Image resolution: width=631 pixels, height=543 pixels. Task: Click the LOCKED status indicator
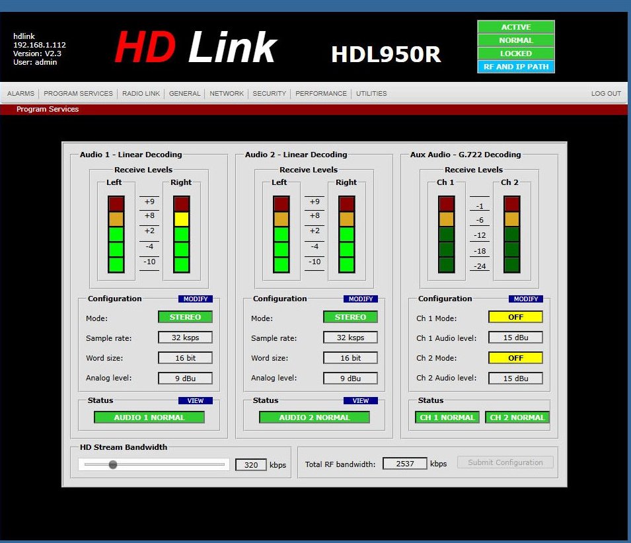coord(516,54)
